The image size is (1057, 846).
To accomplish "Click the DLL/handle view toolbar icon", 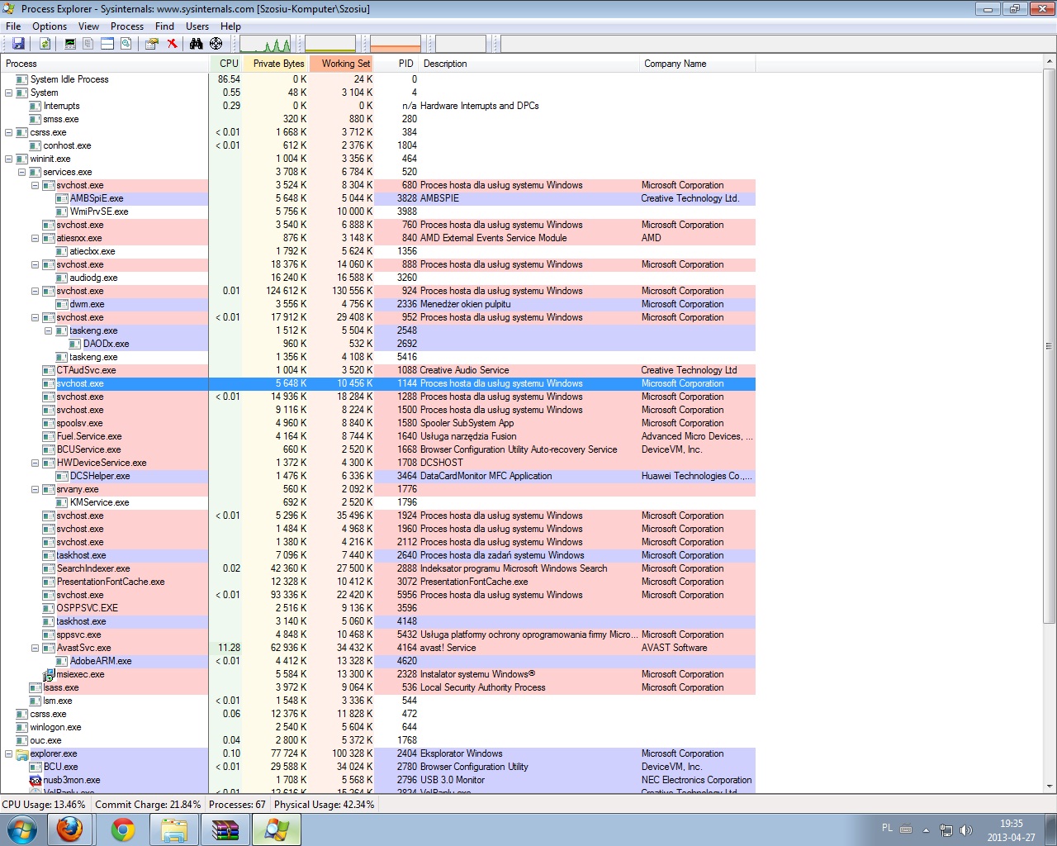I will point(126,44).
